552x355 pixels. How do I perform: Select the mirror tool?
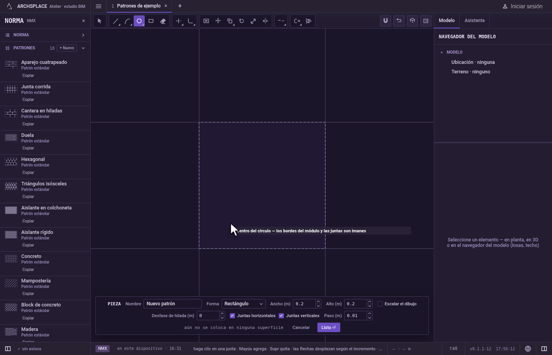pyautogui.click(x=265, y=21)
